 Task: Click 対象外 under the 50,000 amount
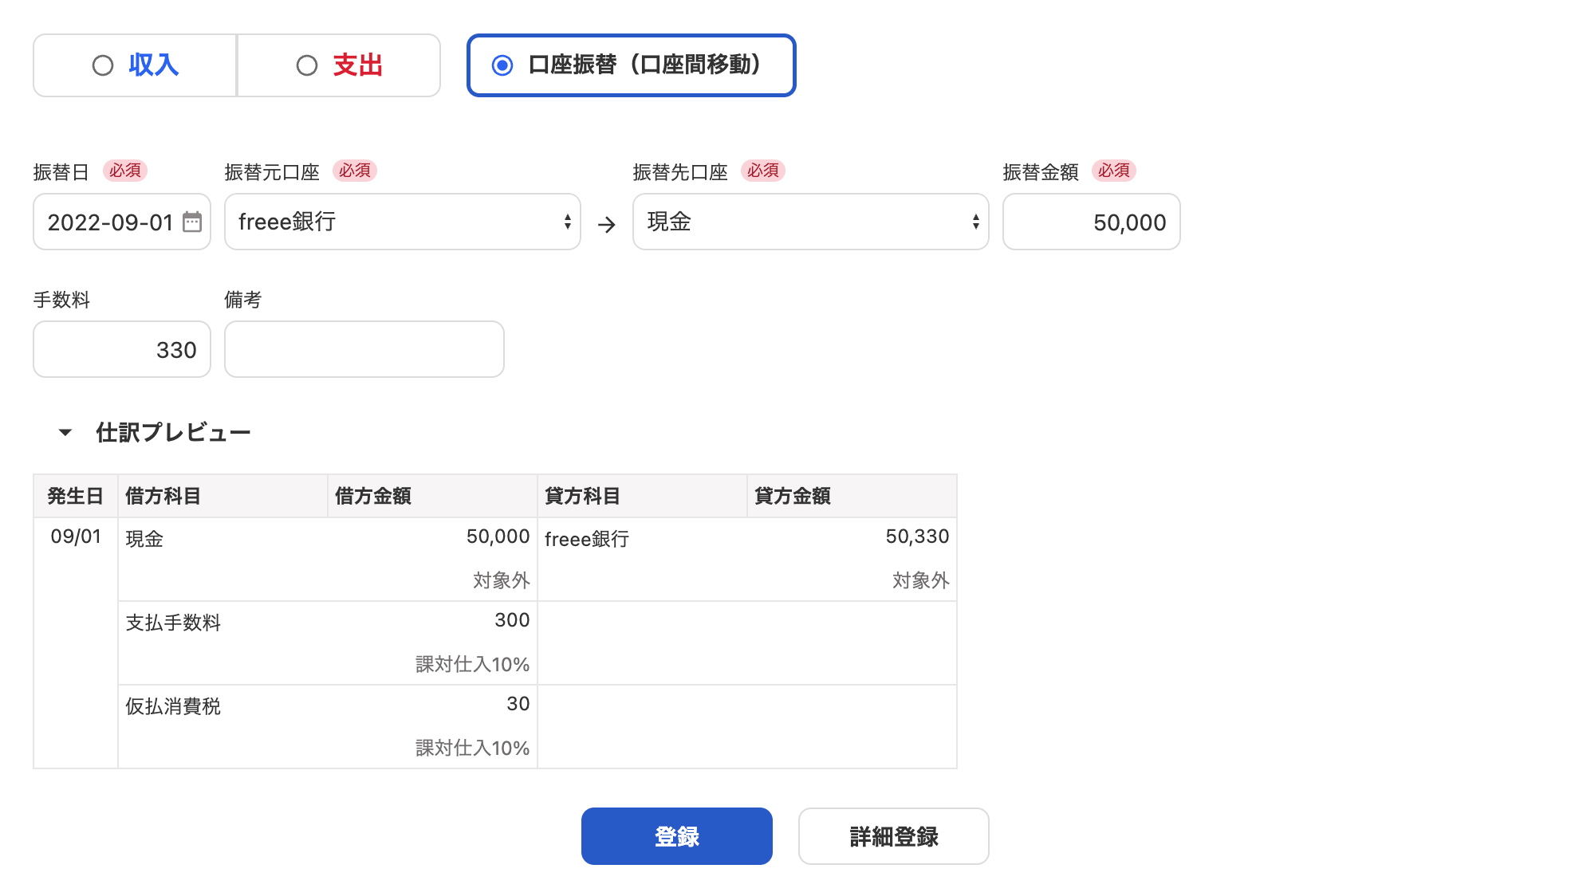click(501, 580)
